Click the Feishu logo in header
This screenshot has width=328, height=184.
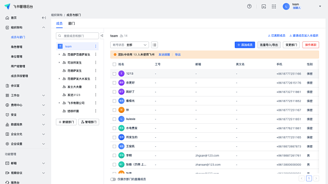pyautogui.click(x=7, y=6)
